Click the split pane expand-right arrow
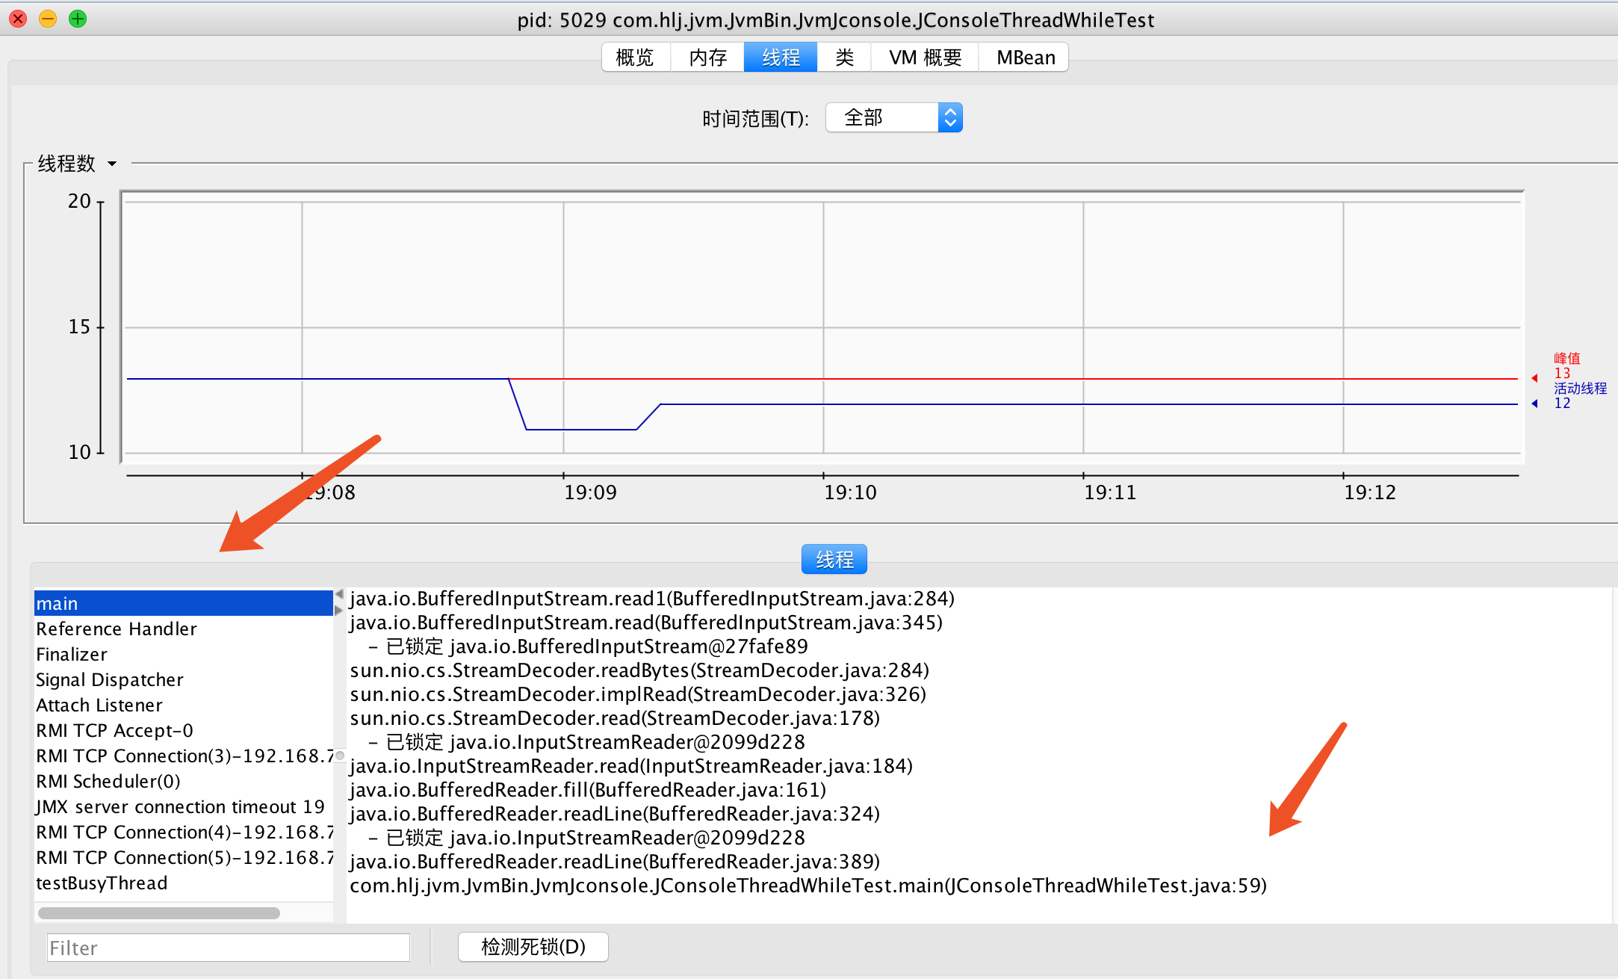Image resolution: width=1618 pixels, height=979 pixels. [339, 611]
